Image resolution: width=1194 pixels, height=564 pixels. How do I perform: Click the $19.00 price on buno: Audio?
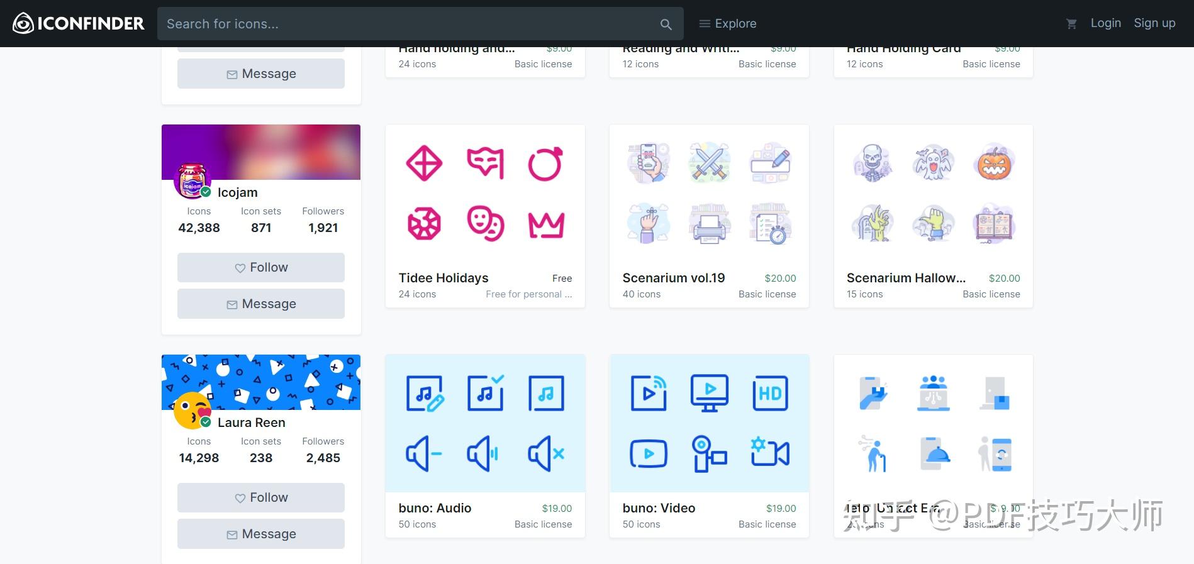557,508
